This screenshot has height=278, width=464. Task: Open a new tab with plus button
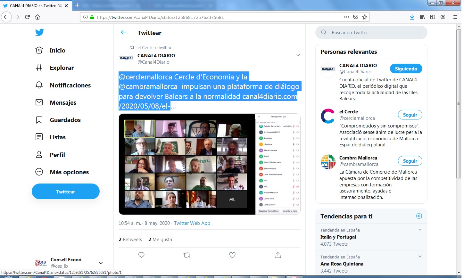[x=77, y=5]
